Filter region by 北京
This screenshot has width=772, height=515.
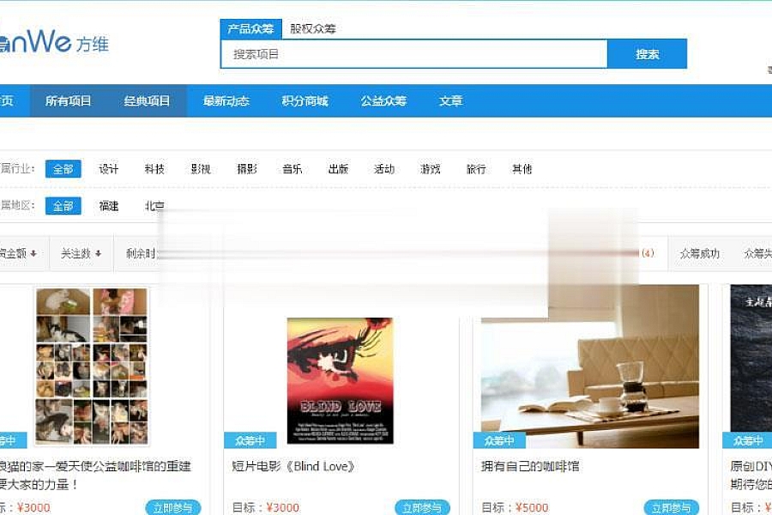click(154, 205)
